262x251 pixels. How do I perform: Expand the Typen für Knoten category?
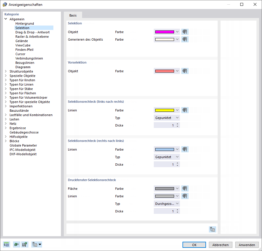[x=6, y=80]
